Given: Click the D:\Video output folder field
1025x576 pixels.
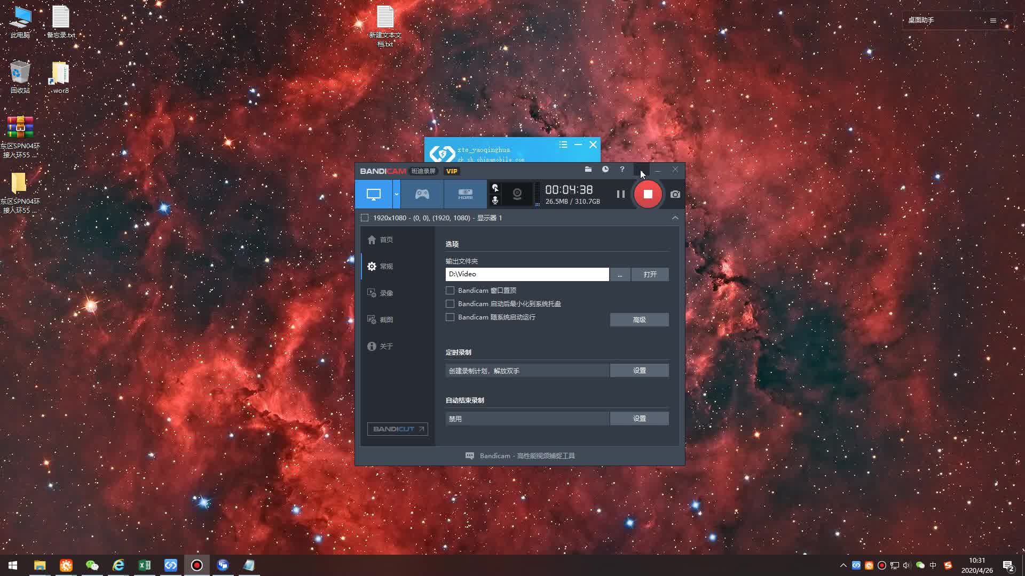Looking at the screenshot, I should (526, 274).
